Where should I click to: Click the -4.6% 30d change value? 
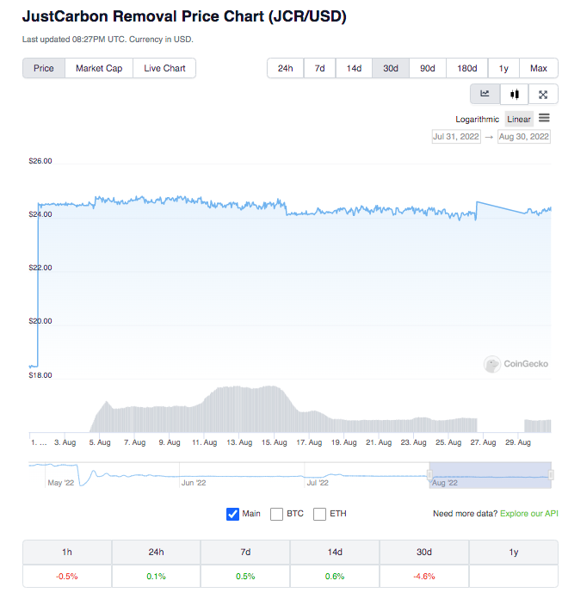point(424,577)
